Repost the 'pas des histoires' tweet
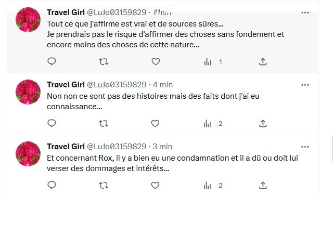Viewport: 333px width, 235px height. click(x=104, y=123)
